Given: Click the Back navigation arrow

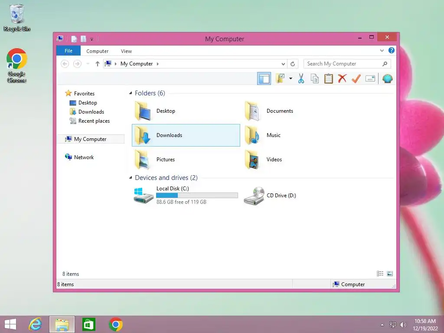Looking at the screenshot, I should coord(65,64).
